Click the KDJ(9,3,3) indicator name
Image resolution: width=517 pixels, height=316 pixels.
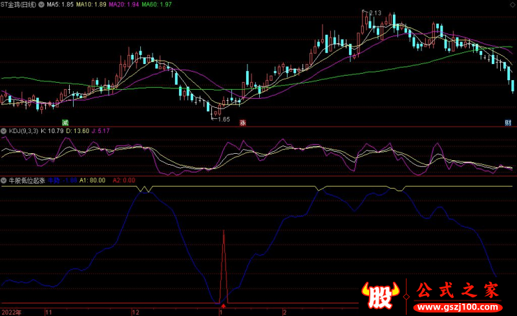click(x=23, y=131)
